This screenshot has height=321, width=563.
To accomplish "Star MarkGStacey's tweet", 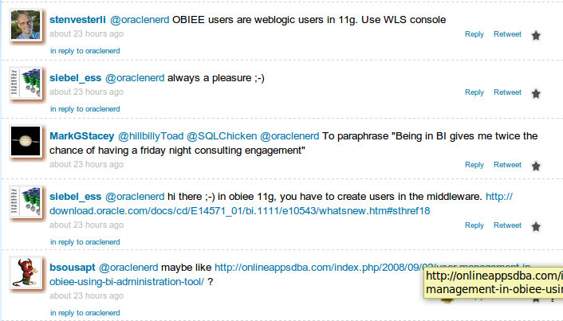I will 536,166.
